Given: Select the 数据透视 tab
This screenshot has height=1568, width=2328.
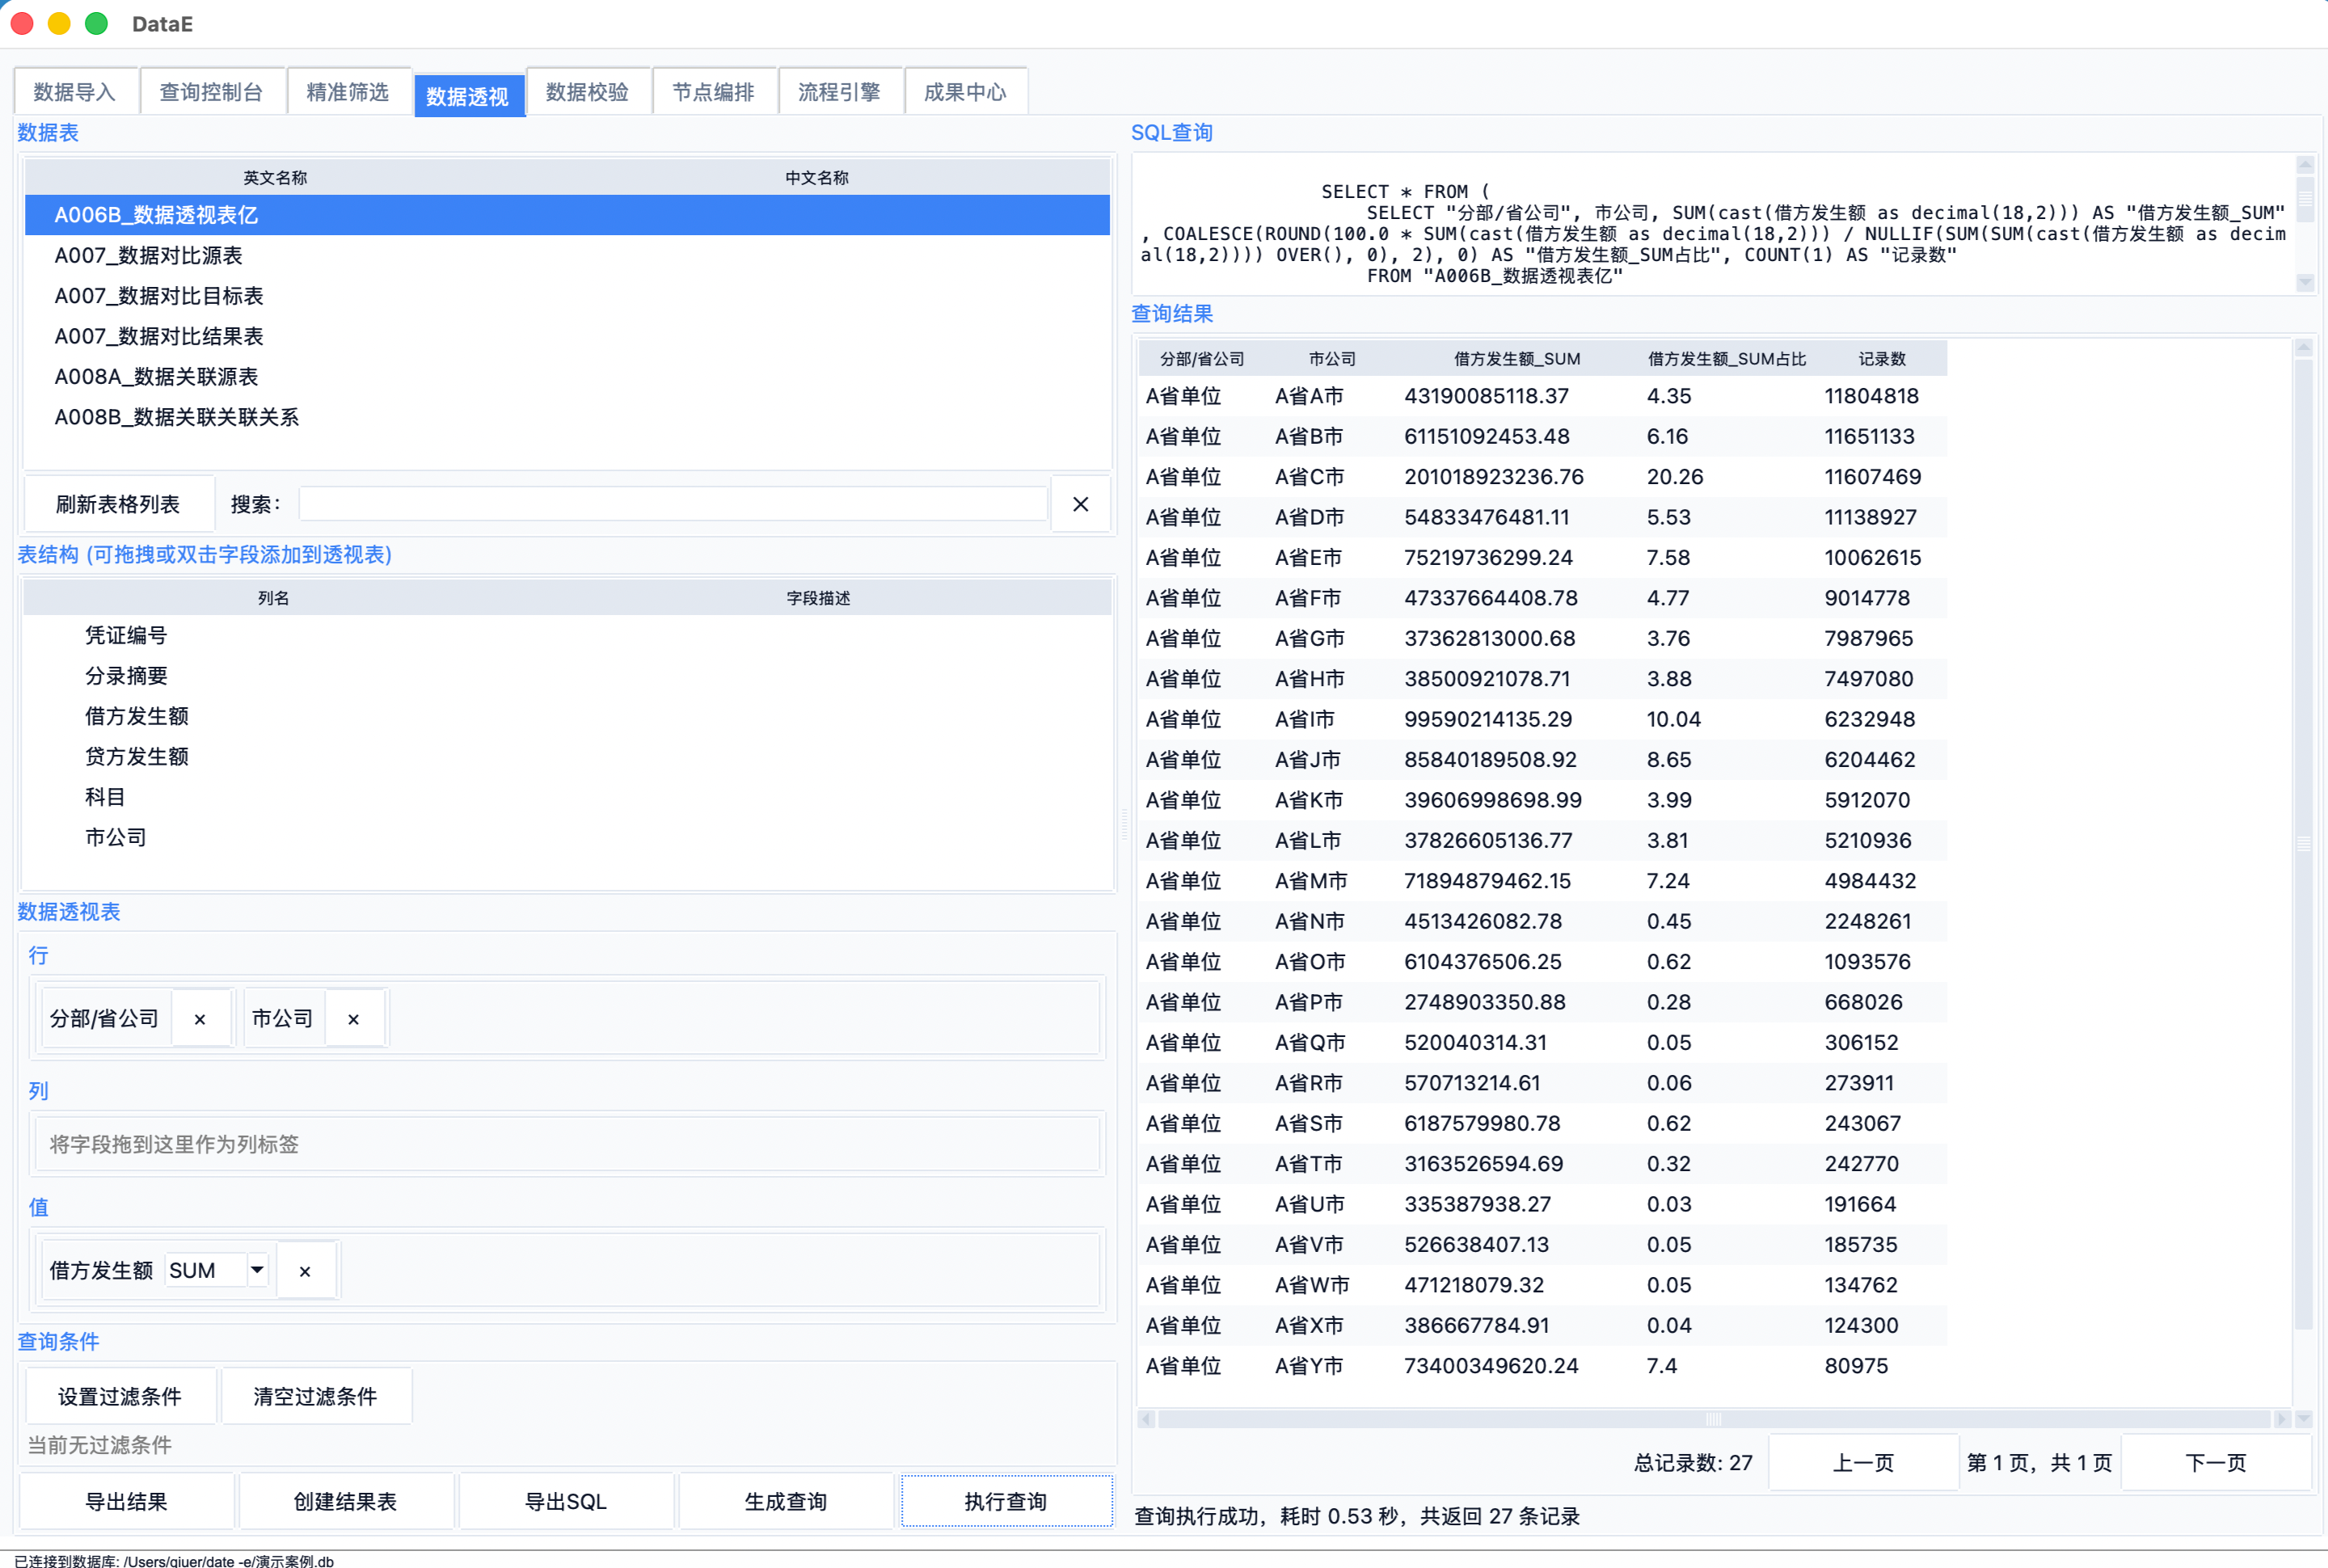Looking at the screenshot, I should coord(468,96).
